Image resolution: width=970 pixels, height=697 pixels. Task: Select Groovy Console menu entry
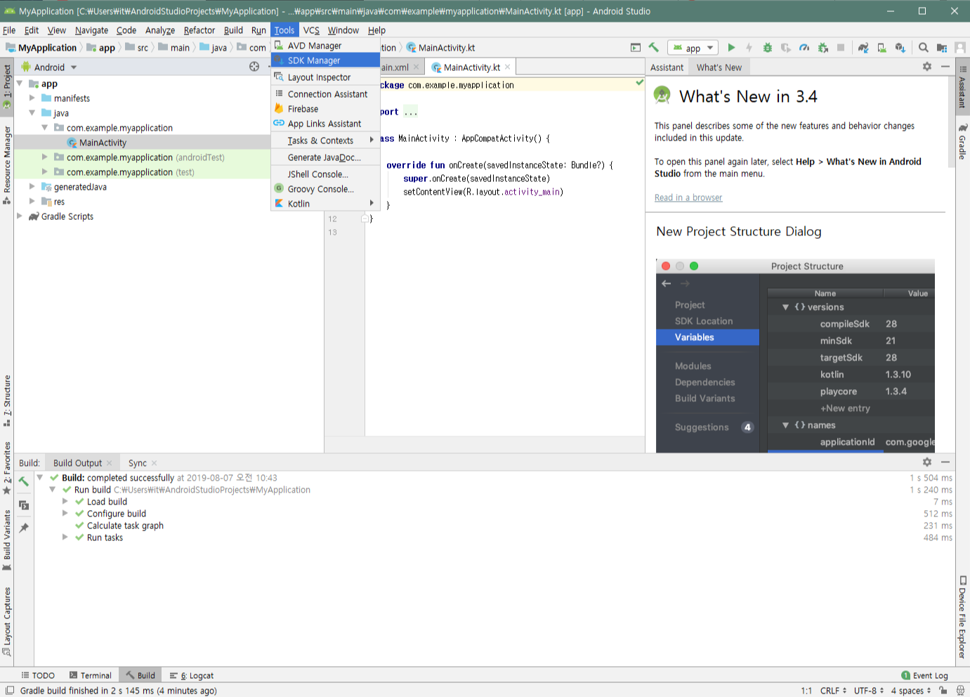click(325, 189)
